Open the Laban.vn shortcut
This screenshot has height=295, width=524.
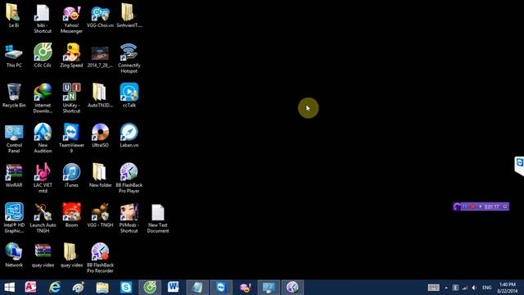point(129,135)
